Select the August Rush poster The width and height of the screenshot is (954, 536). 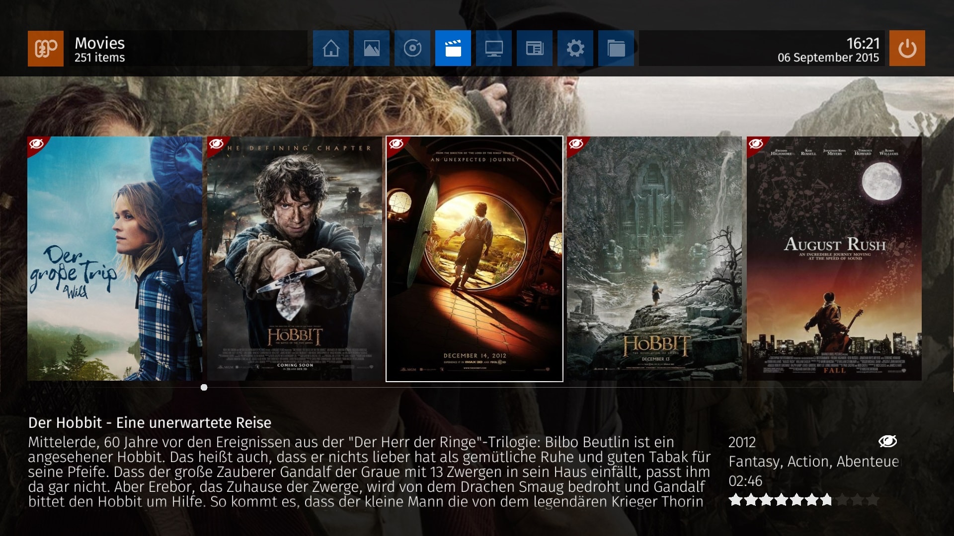834,259
